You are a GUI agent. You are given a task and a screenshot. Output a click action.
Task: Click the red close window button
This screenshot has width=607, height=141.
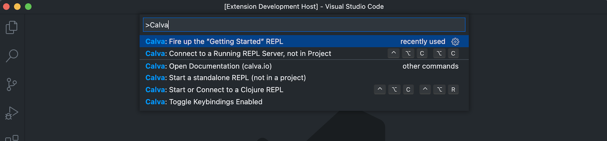coord(6,6)
